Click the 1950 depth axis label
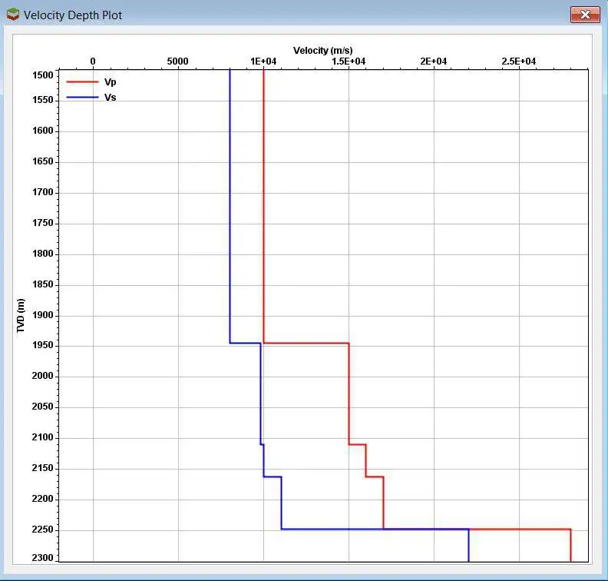Screen dimensions: 608x581 click(x=43, y=345)
